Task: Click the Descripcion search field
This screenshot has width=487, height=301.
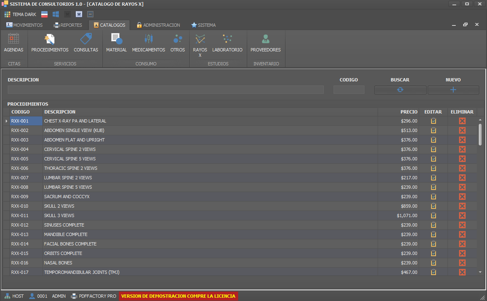Action: tap(165, 90)
